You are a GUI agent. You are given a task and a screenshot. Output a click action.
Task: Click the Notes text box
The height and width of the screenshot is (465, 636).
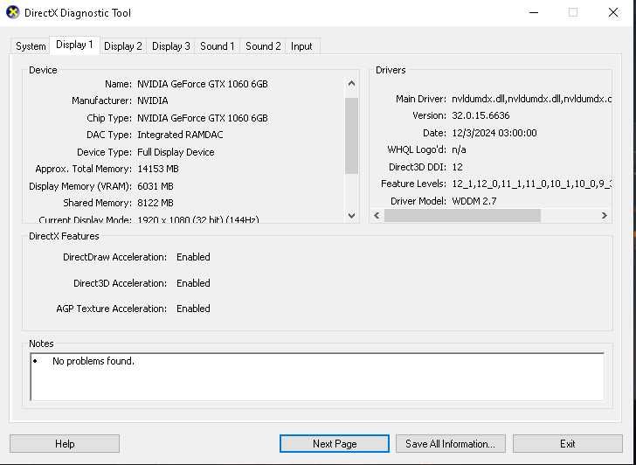[x=317, y=377]
